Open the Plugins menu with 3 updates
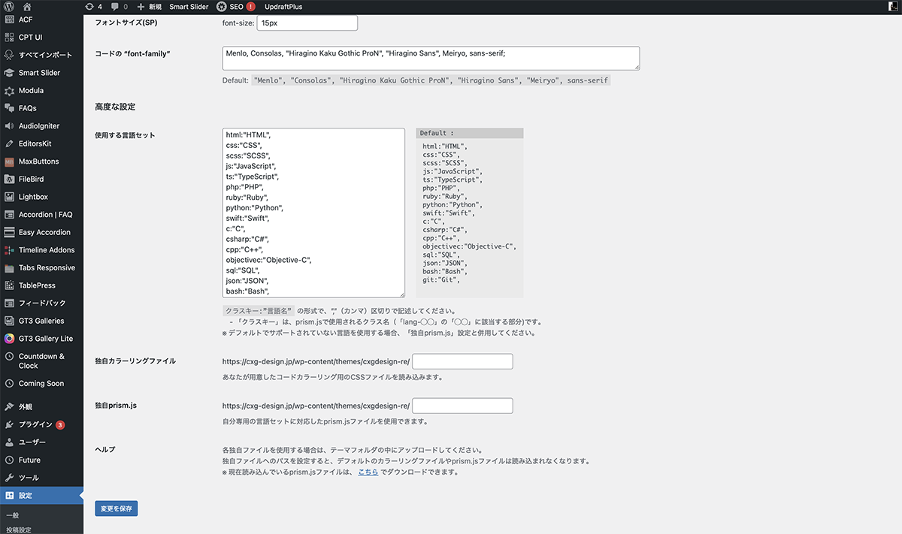The image size is (902, 534). [35, 424]
